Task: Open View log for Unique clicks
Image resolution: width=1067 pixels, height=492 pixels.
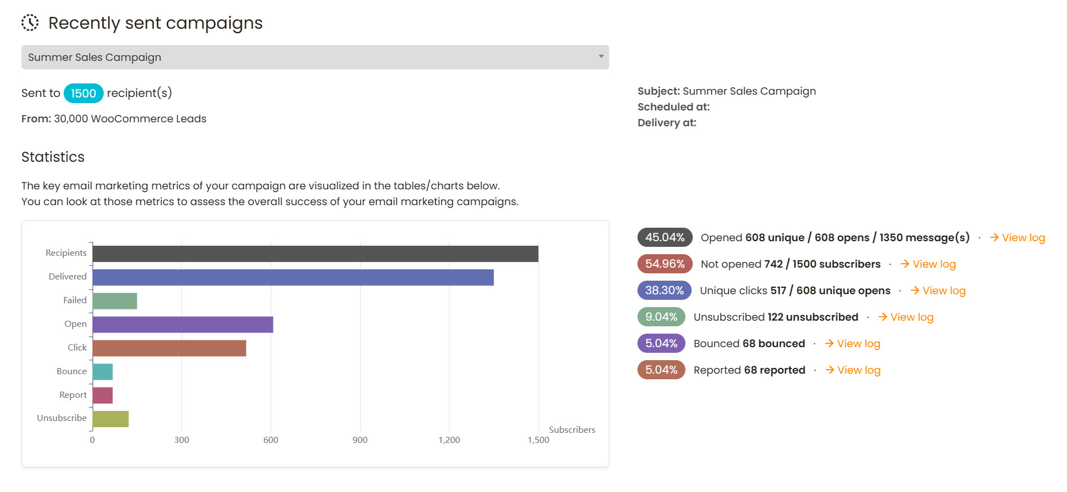Action: coord(938,291)
